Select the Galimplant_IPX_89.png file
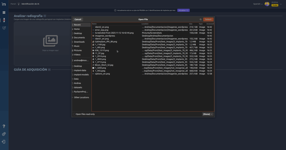 pos(106,41)
